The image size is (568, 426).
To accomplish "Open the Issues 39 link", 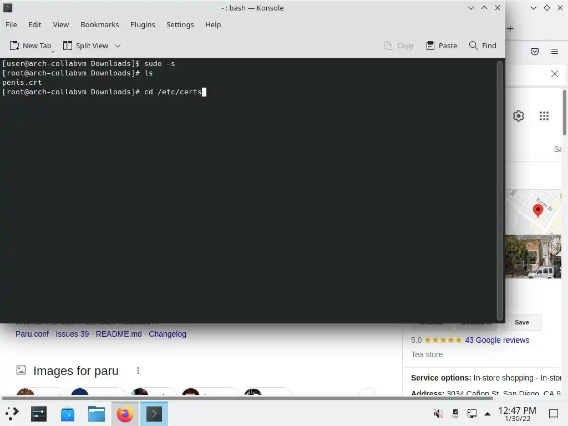I will (72, 334).
